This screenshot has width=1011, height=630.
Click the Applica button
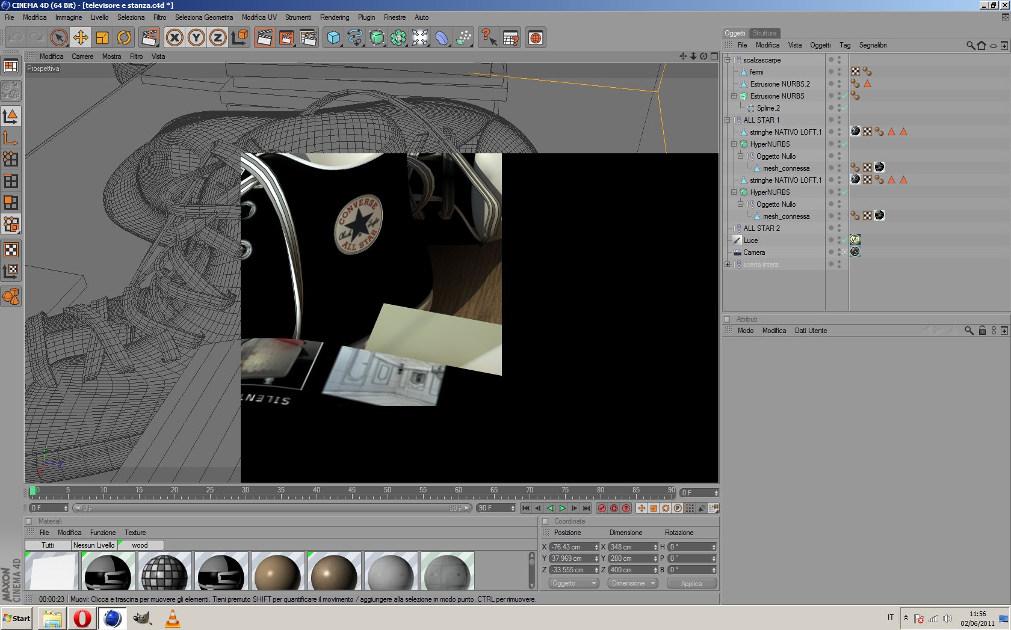[691, 583]
